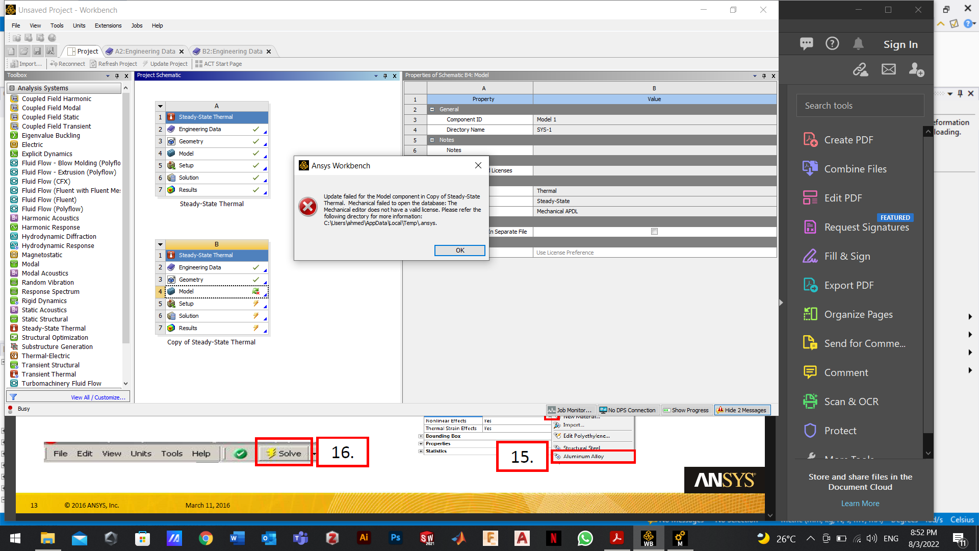The height and width of the screenshot is (551, 979).
Task: Open system B dropdown menu arrow
Action: click(160, 244)
